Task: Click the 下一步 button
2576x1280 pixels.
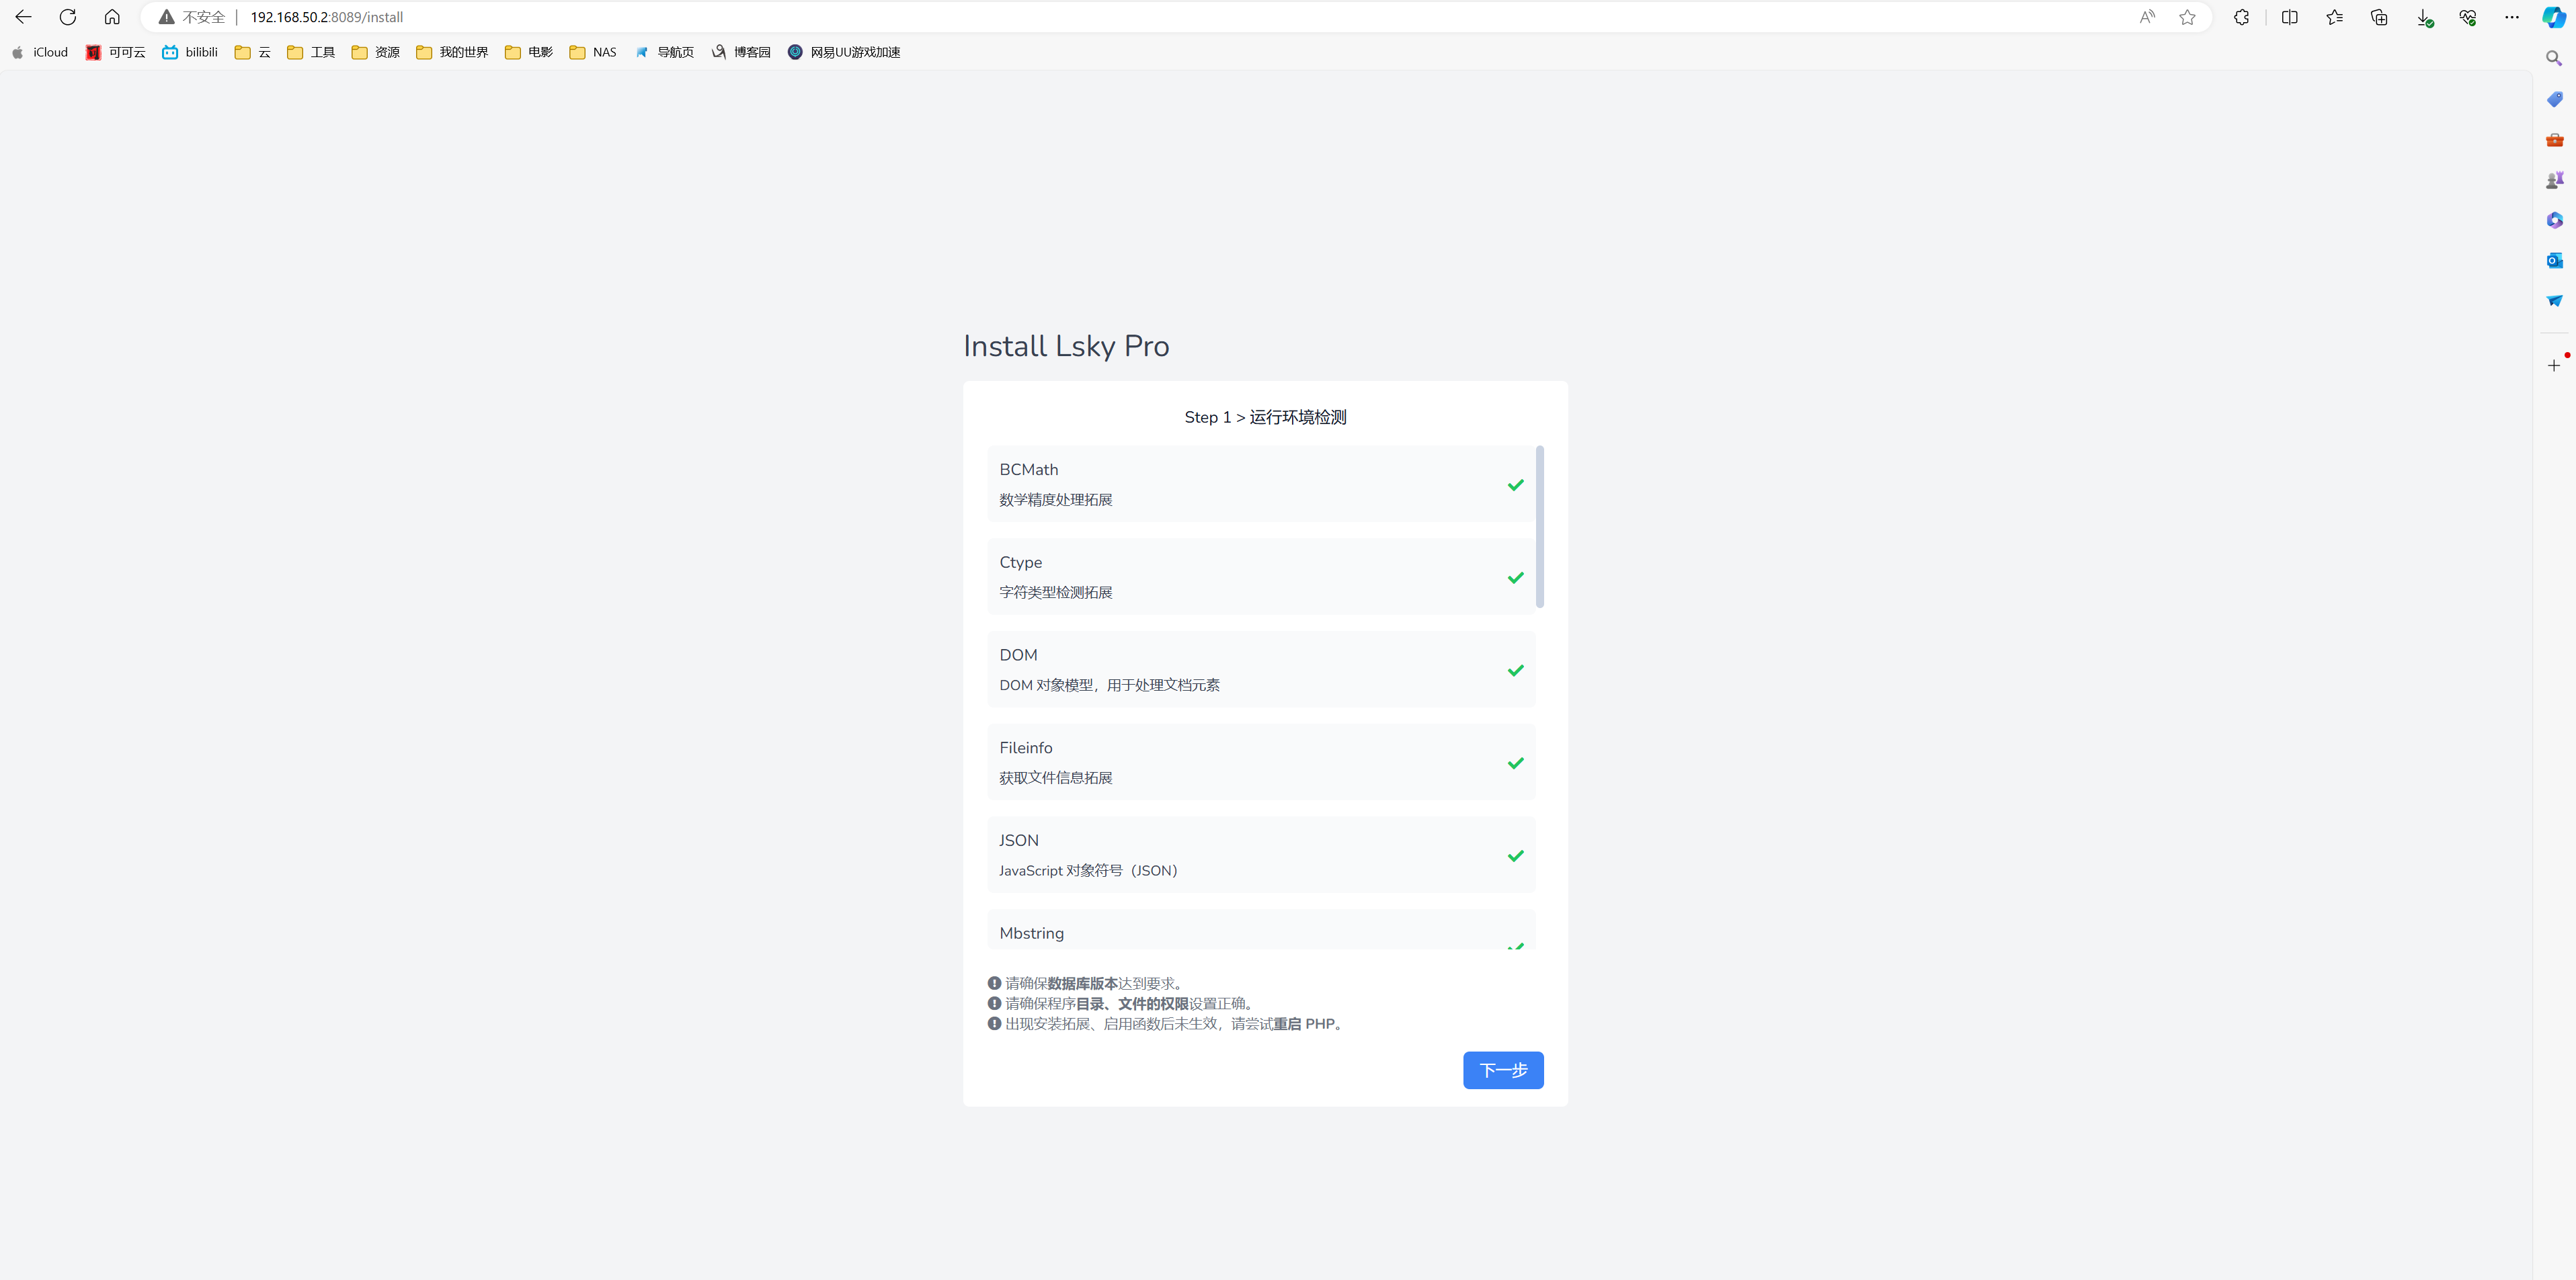Action: coord(1503,1070)
